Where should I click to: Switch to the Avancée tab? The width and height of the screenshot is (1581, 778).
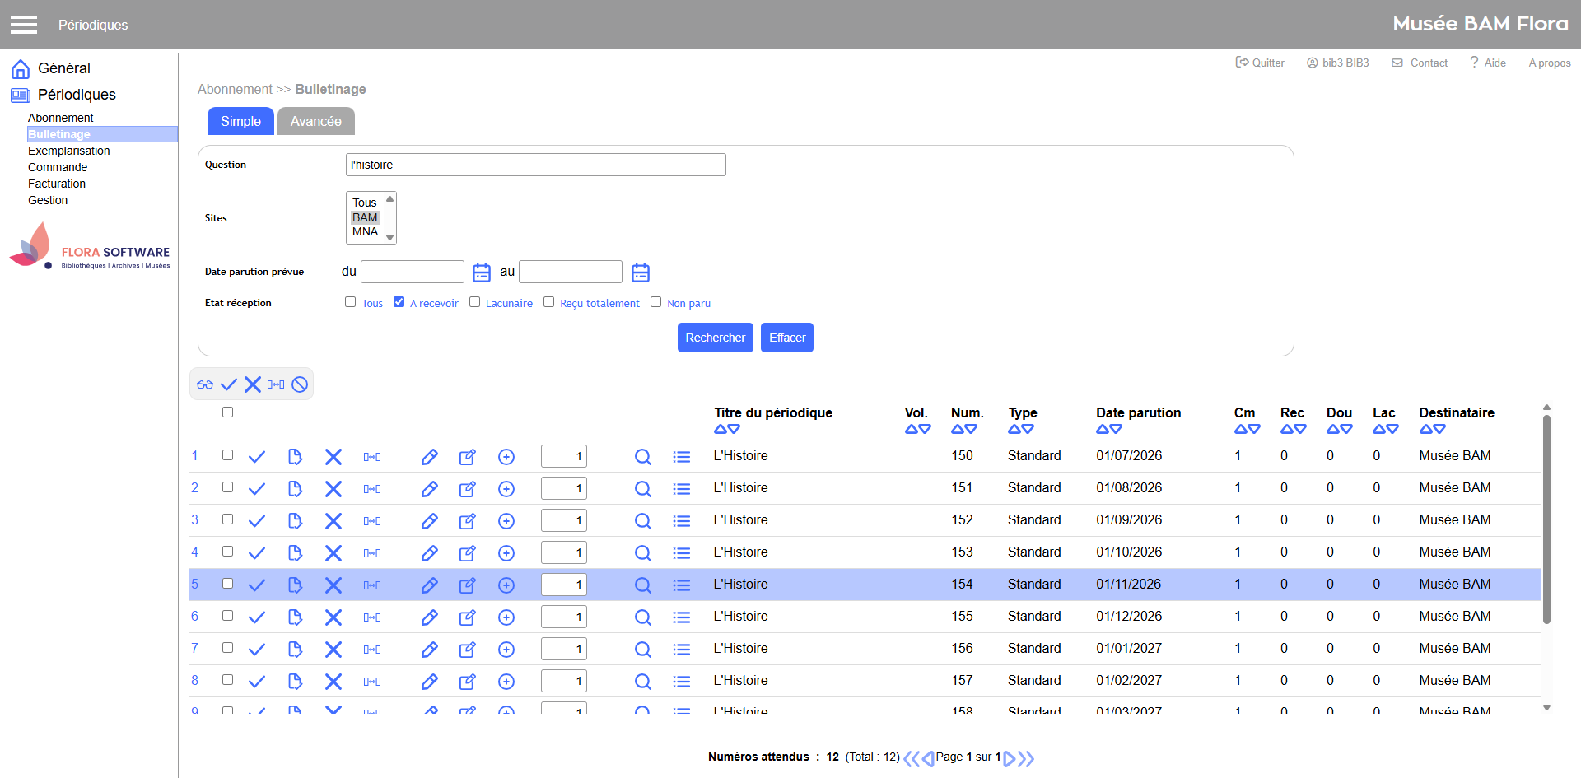coord(316,121)
